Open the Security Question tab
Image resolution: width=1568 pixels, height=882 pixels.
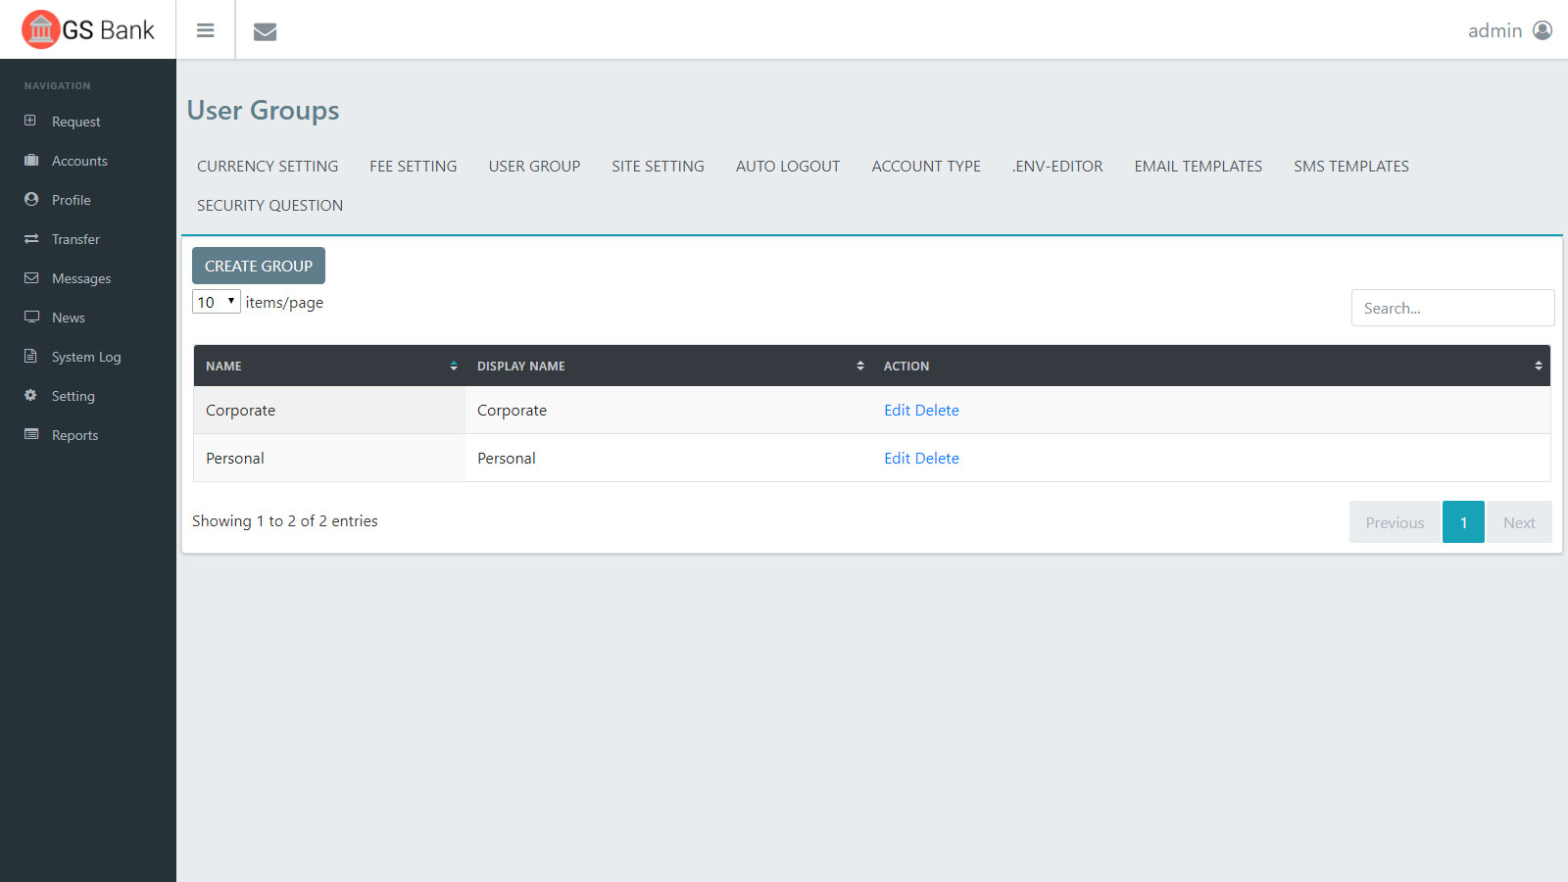click(x=269, y=206)
